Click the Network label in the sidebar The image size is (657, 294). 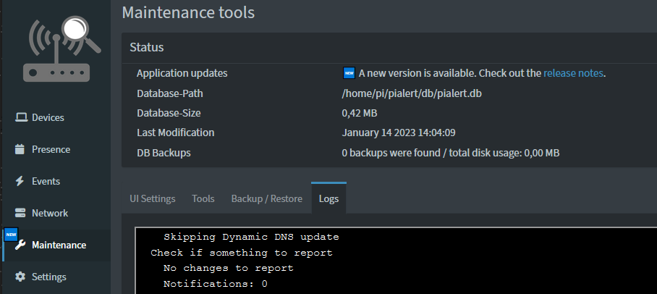point(50,213)
